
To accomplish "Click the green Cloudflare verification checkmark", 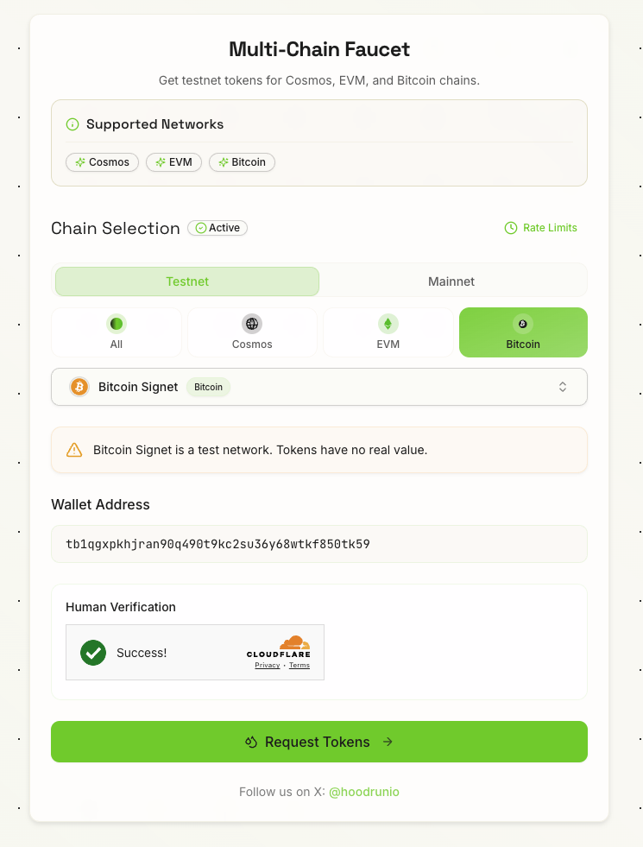I will 92,653.
